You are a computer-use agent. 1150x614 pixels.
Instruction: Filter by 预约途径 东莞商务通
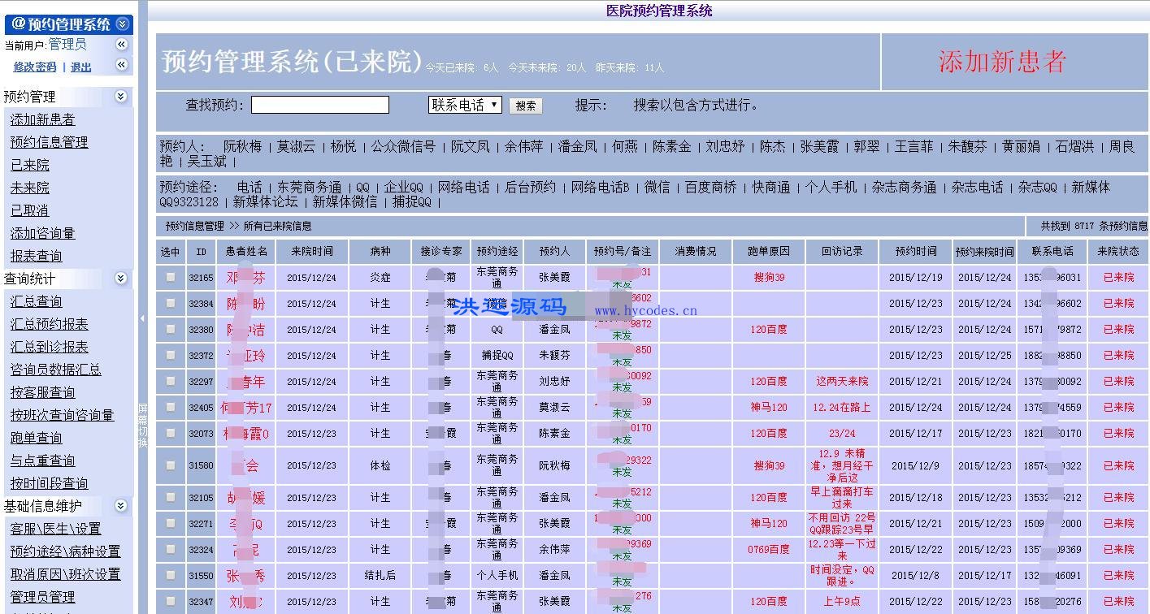coord(310,188)
